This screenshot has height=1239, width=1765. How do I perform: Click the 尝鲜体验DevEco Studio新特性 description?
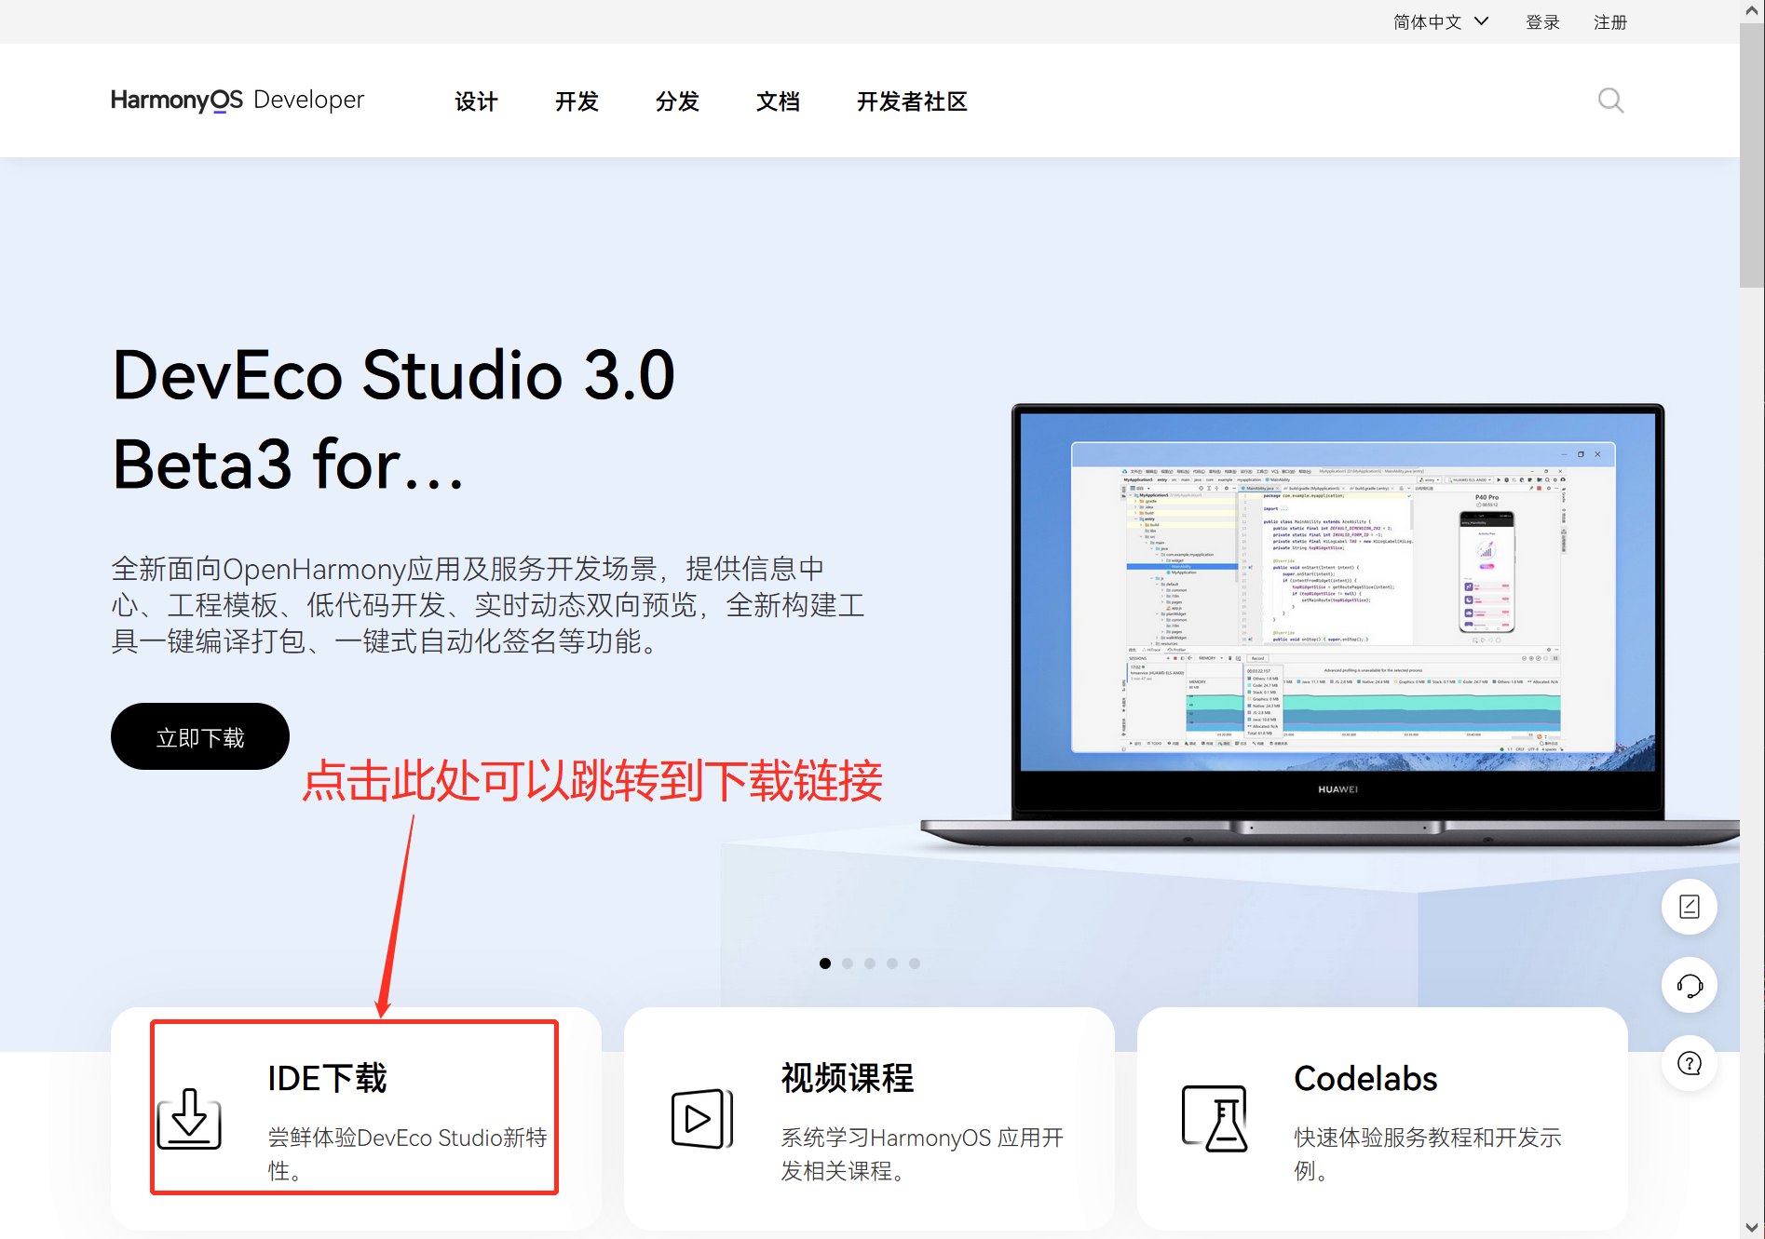407,1153
